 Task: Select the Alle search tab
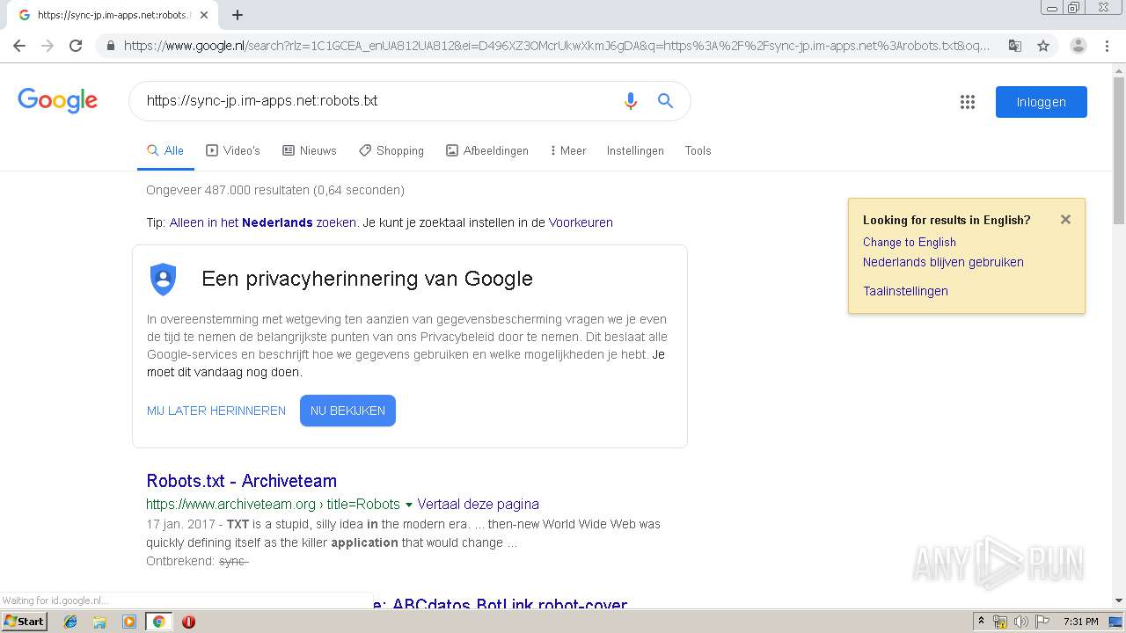[x=165, y=150]
